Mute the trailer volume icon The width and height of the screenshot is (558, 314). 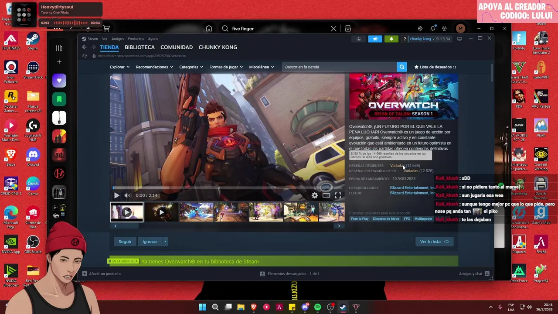[127, 195]
